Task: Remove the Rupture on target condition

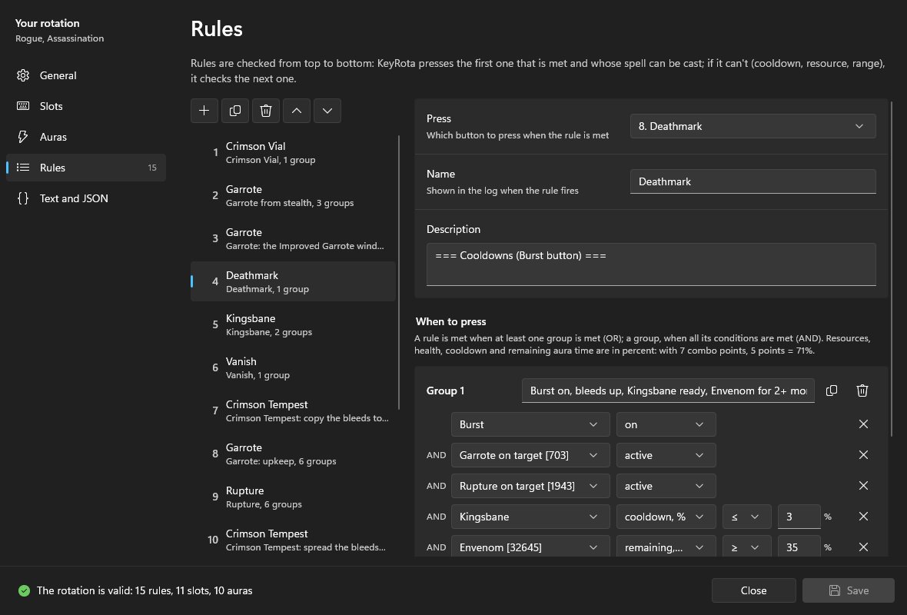Action: click(863, 485)
